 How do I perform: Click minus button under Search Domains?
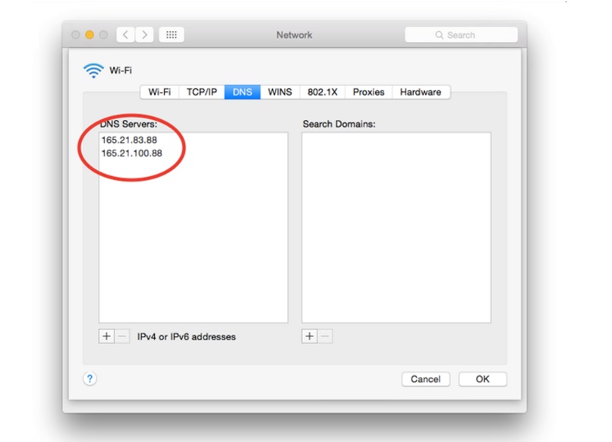[x=325, y=336]
